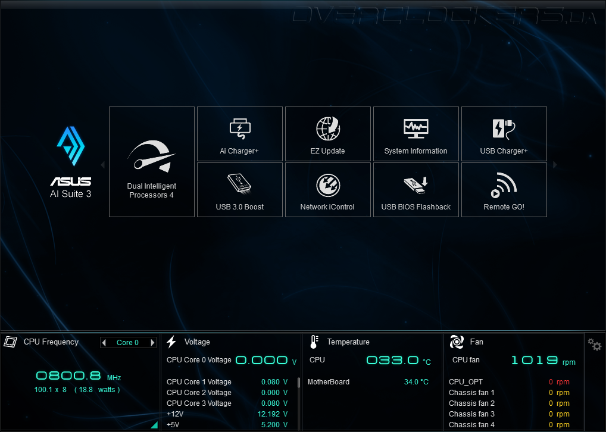The width and height of the screenshot is (606, 432).
Task: Click the ASUS AI Suite 3 logo
Action: [x=71, y=162]
